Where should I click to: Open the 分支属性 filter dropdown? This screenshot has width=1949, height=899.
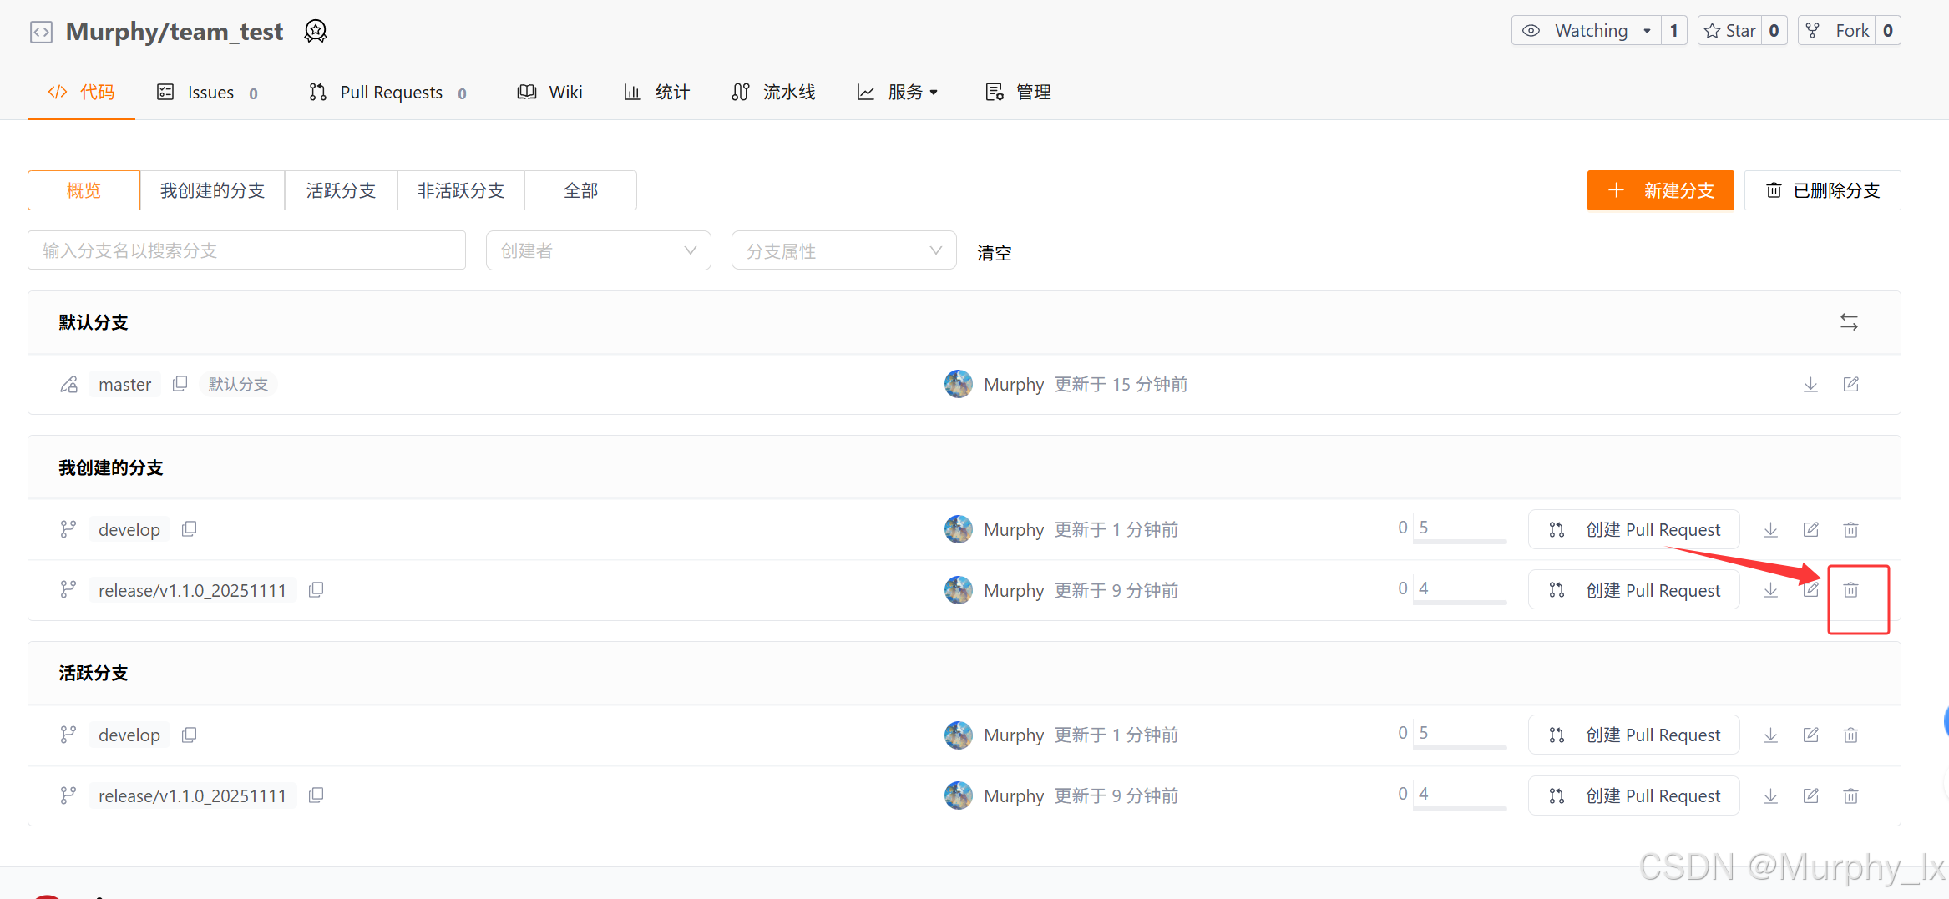843,250
